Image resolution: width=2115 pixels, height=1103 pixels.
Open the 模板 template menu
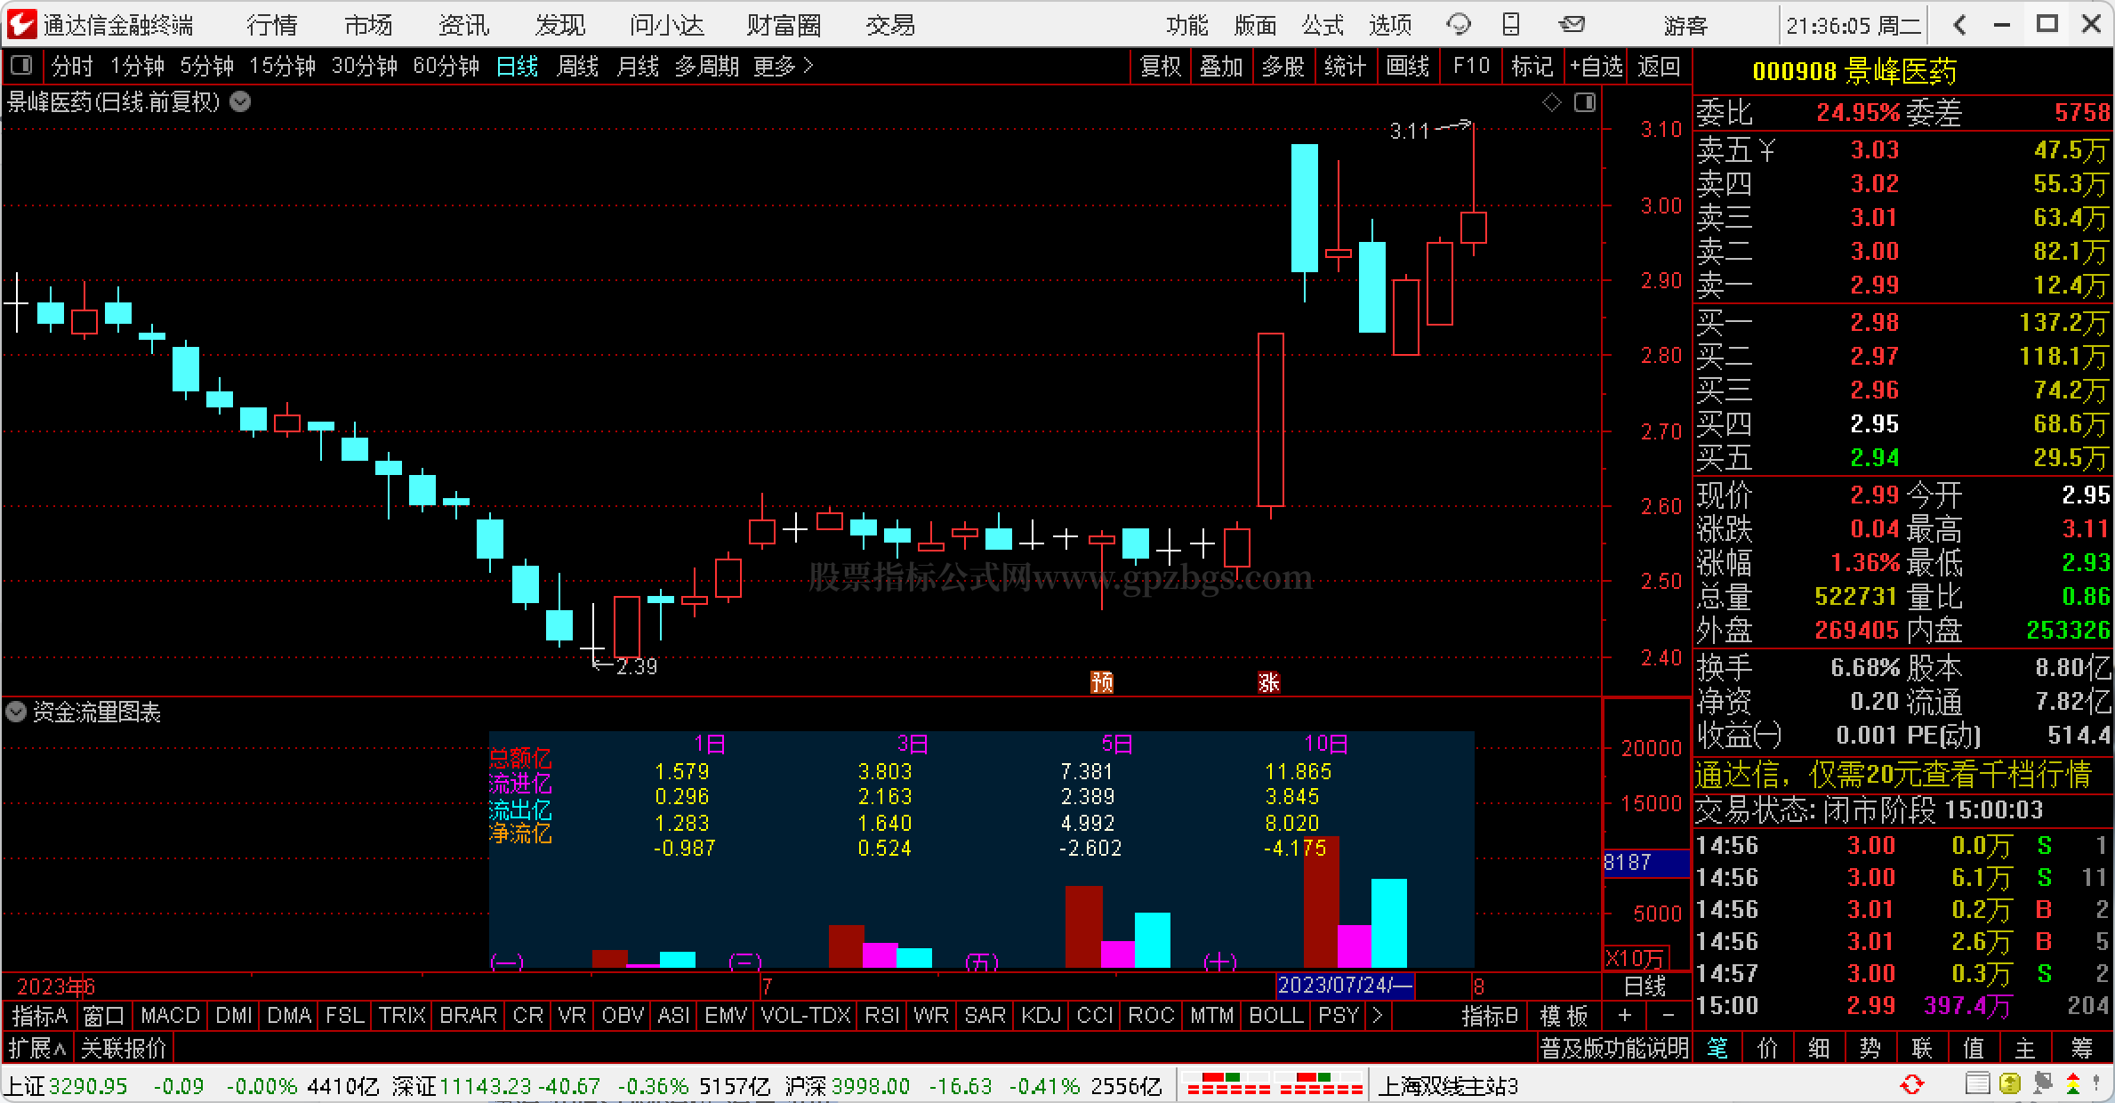(1564, 1015)
